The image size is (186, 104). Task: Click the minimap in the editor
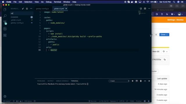click(142, 13)
